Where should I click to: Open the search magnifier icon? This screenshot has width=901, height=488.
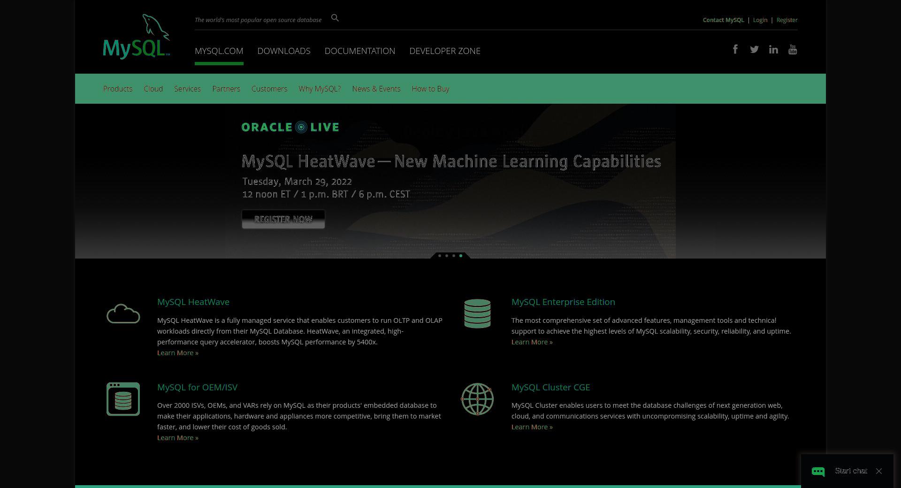(335, 18)
